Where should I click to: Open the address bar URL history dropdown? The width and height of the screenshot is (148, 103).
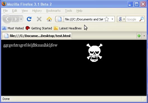point(112,19)
